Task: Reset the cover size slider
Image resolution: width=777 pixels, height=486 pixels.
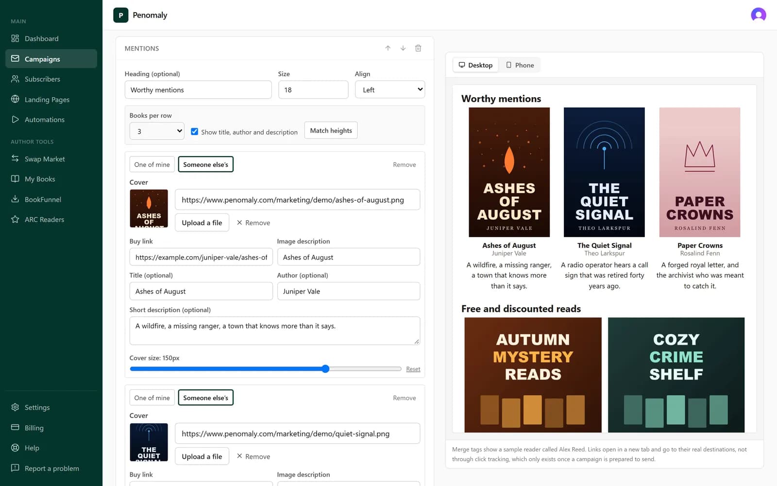Action: pos(413,369)
